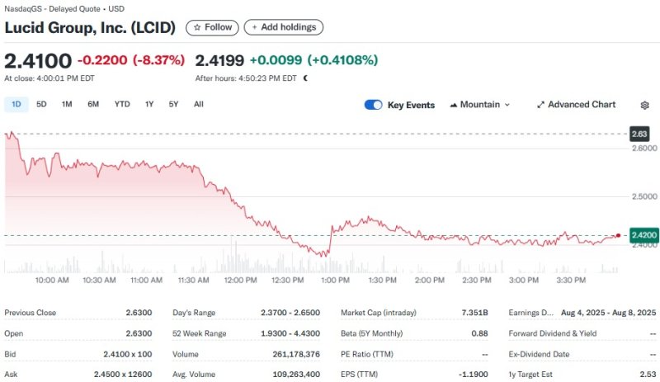Open chart settings gear icon
The image size is (660, 382).
tap(644, 105)
